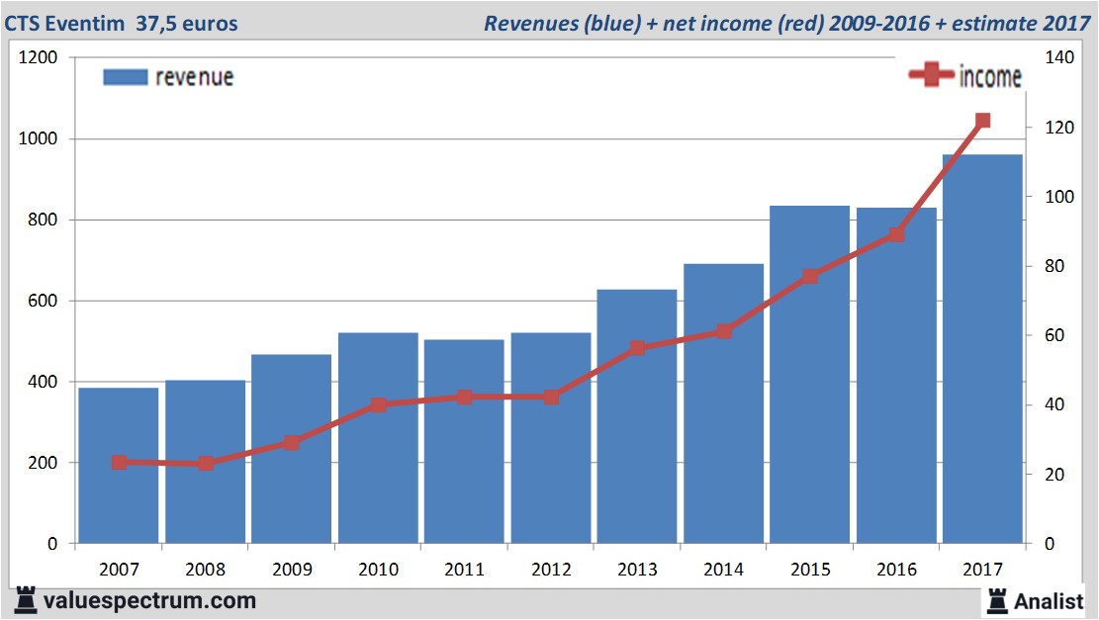Click the rook icon beside valuespectrum.com
Image resolution: width=1099 pixels, height=620 pixels.
(x=26, y=600)
